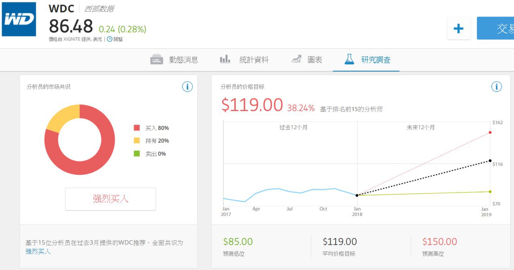Open the 强烈买入 link in consensus summary
Screen dimensions: 514x270
coord(38,252)
